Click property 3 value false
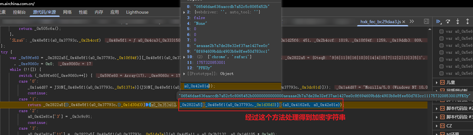The width and height of the screenshot is (473, 135). click(200, 18)
